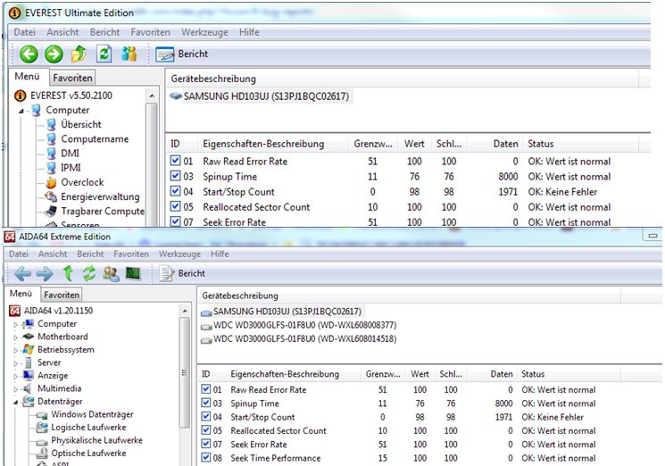Open Bericht report in AIDA64 toolbar
This screenshot has width=665, height=466.
click(182, 273)
